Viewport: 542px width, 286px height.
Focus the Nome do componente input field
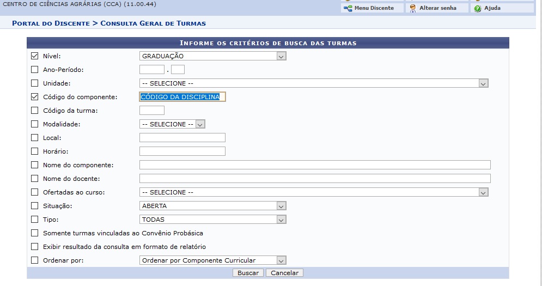(x=315, y=165)
